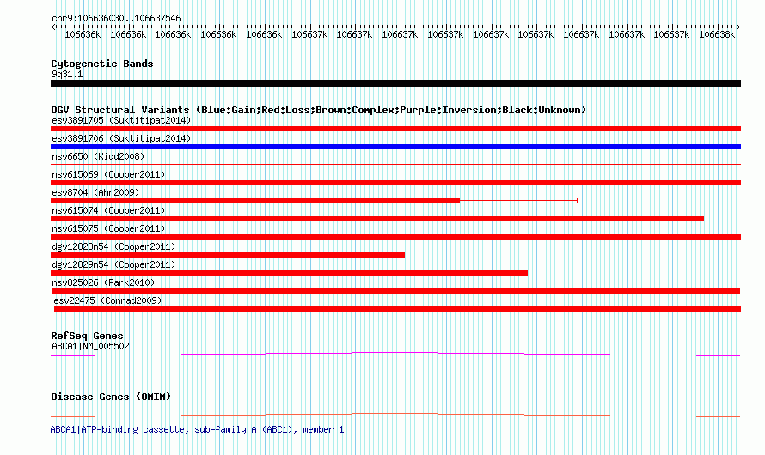Click the 106638k ruler tick label
Viewport: 765px width, 455px height.
pos(717,34)
